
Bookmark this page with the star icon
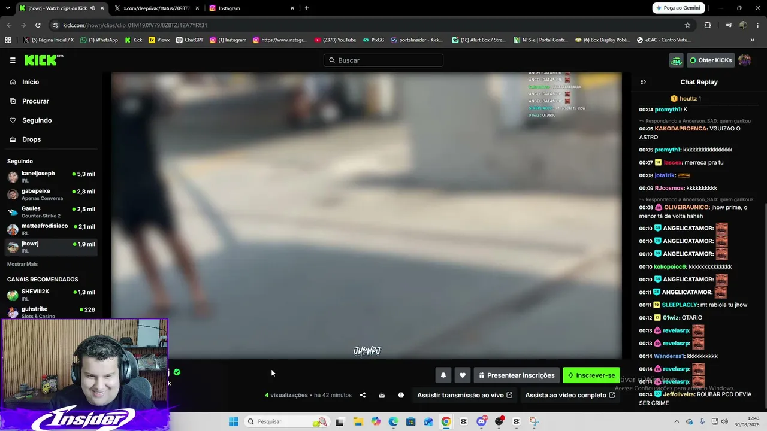[x=687, y=25]
